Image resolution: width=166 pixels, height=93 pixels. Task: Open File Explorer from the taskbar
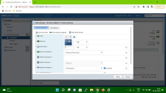point(92,90)
